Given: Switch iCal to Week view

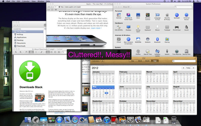Looking at the screenshot, I should 140,61.
